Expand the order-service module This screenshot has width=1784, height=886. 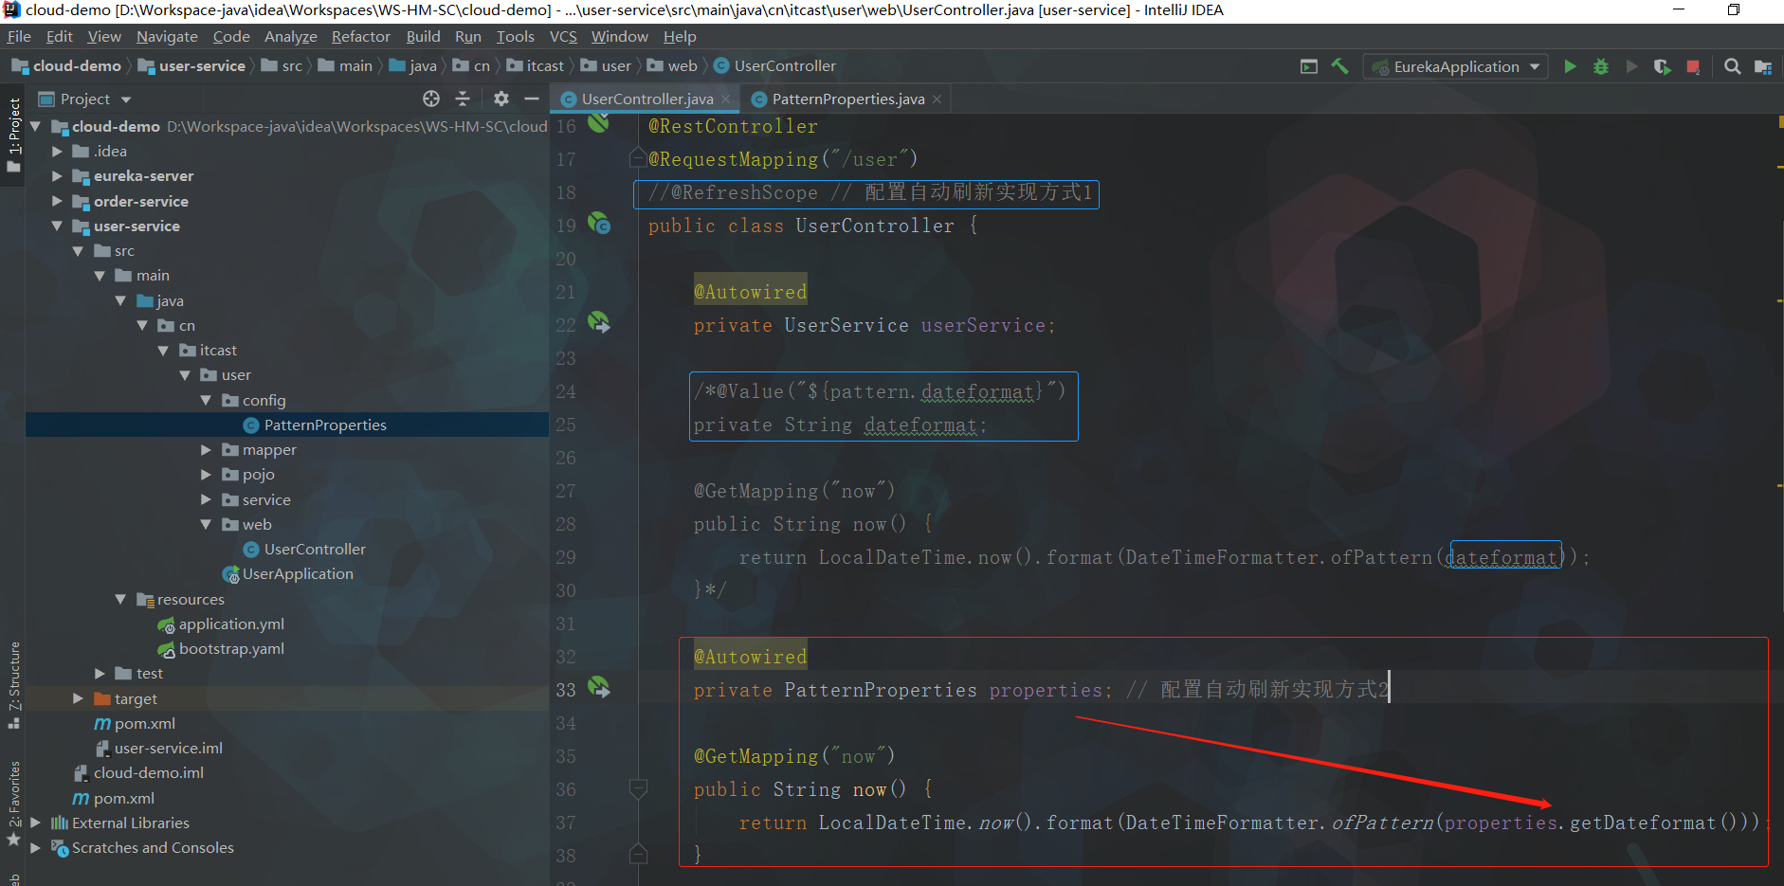(x=57, y=201)
